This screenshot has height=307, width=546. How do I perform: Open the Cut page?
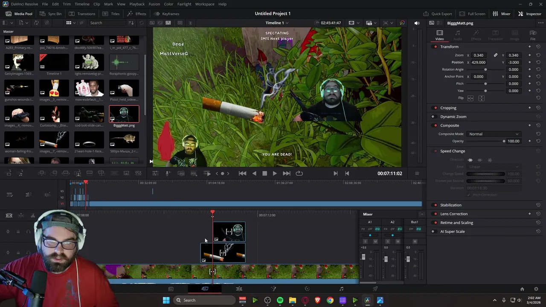point(205,289)
